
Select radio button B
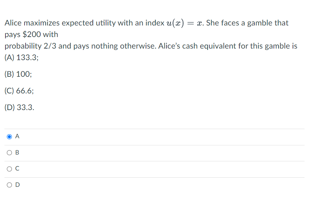point(9,153)
